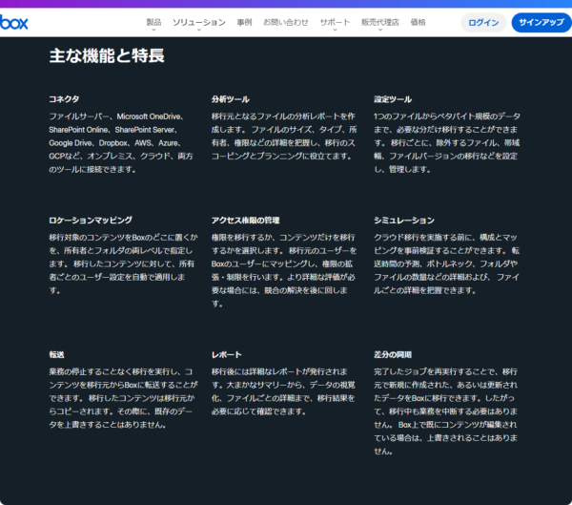Click the レポート feature title
Viewport: 572px width, 505px height.
tap(227, 354)
